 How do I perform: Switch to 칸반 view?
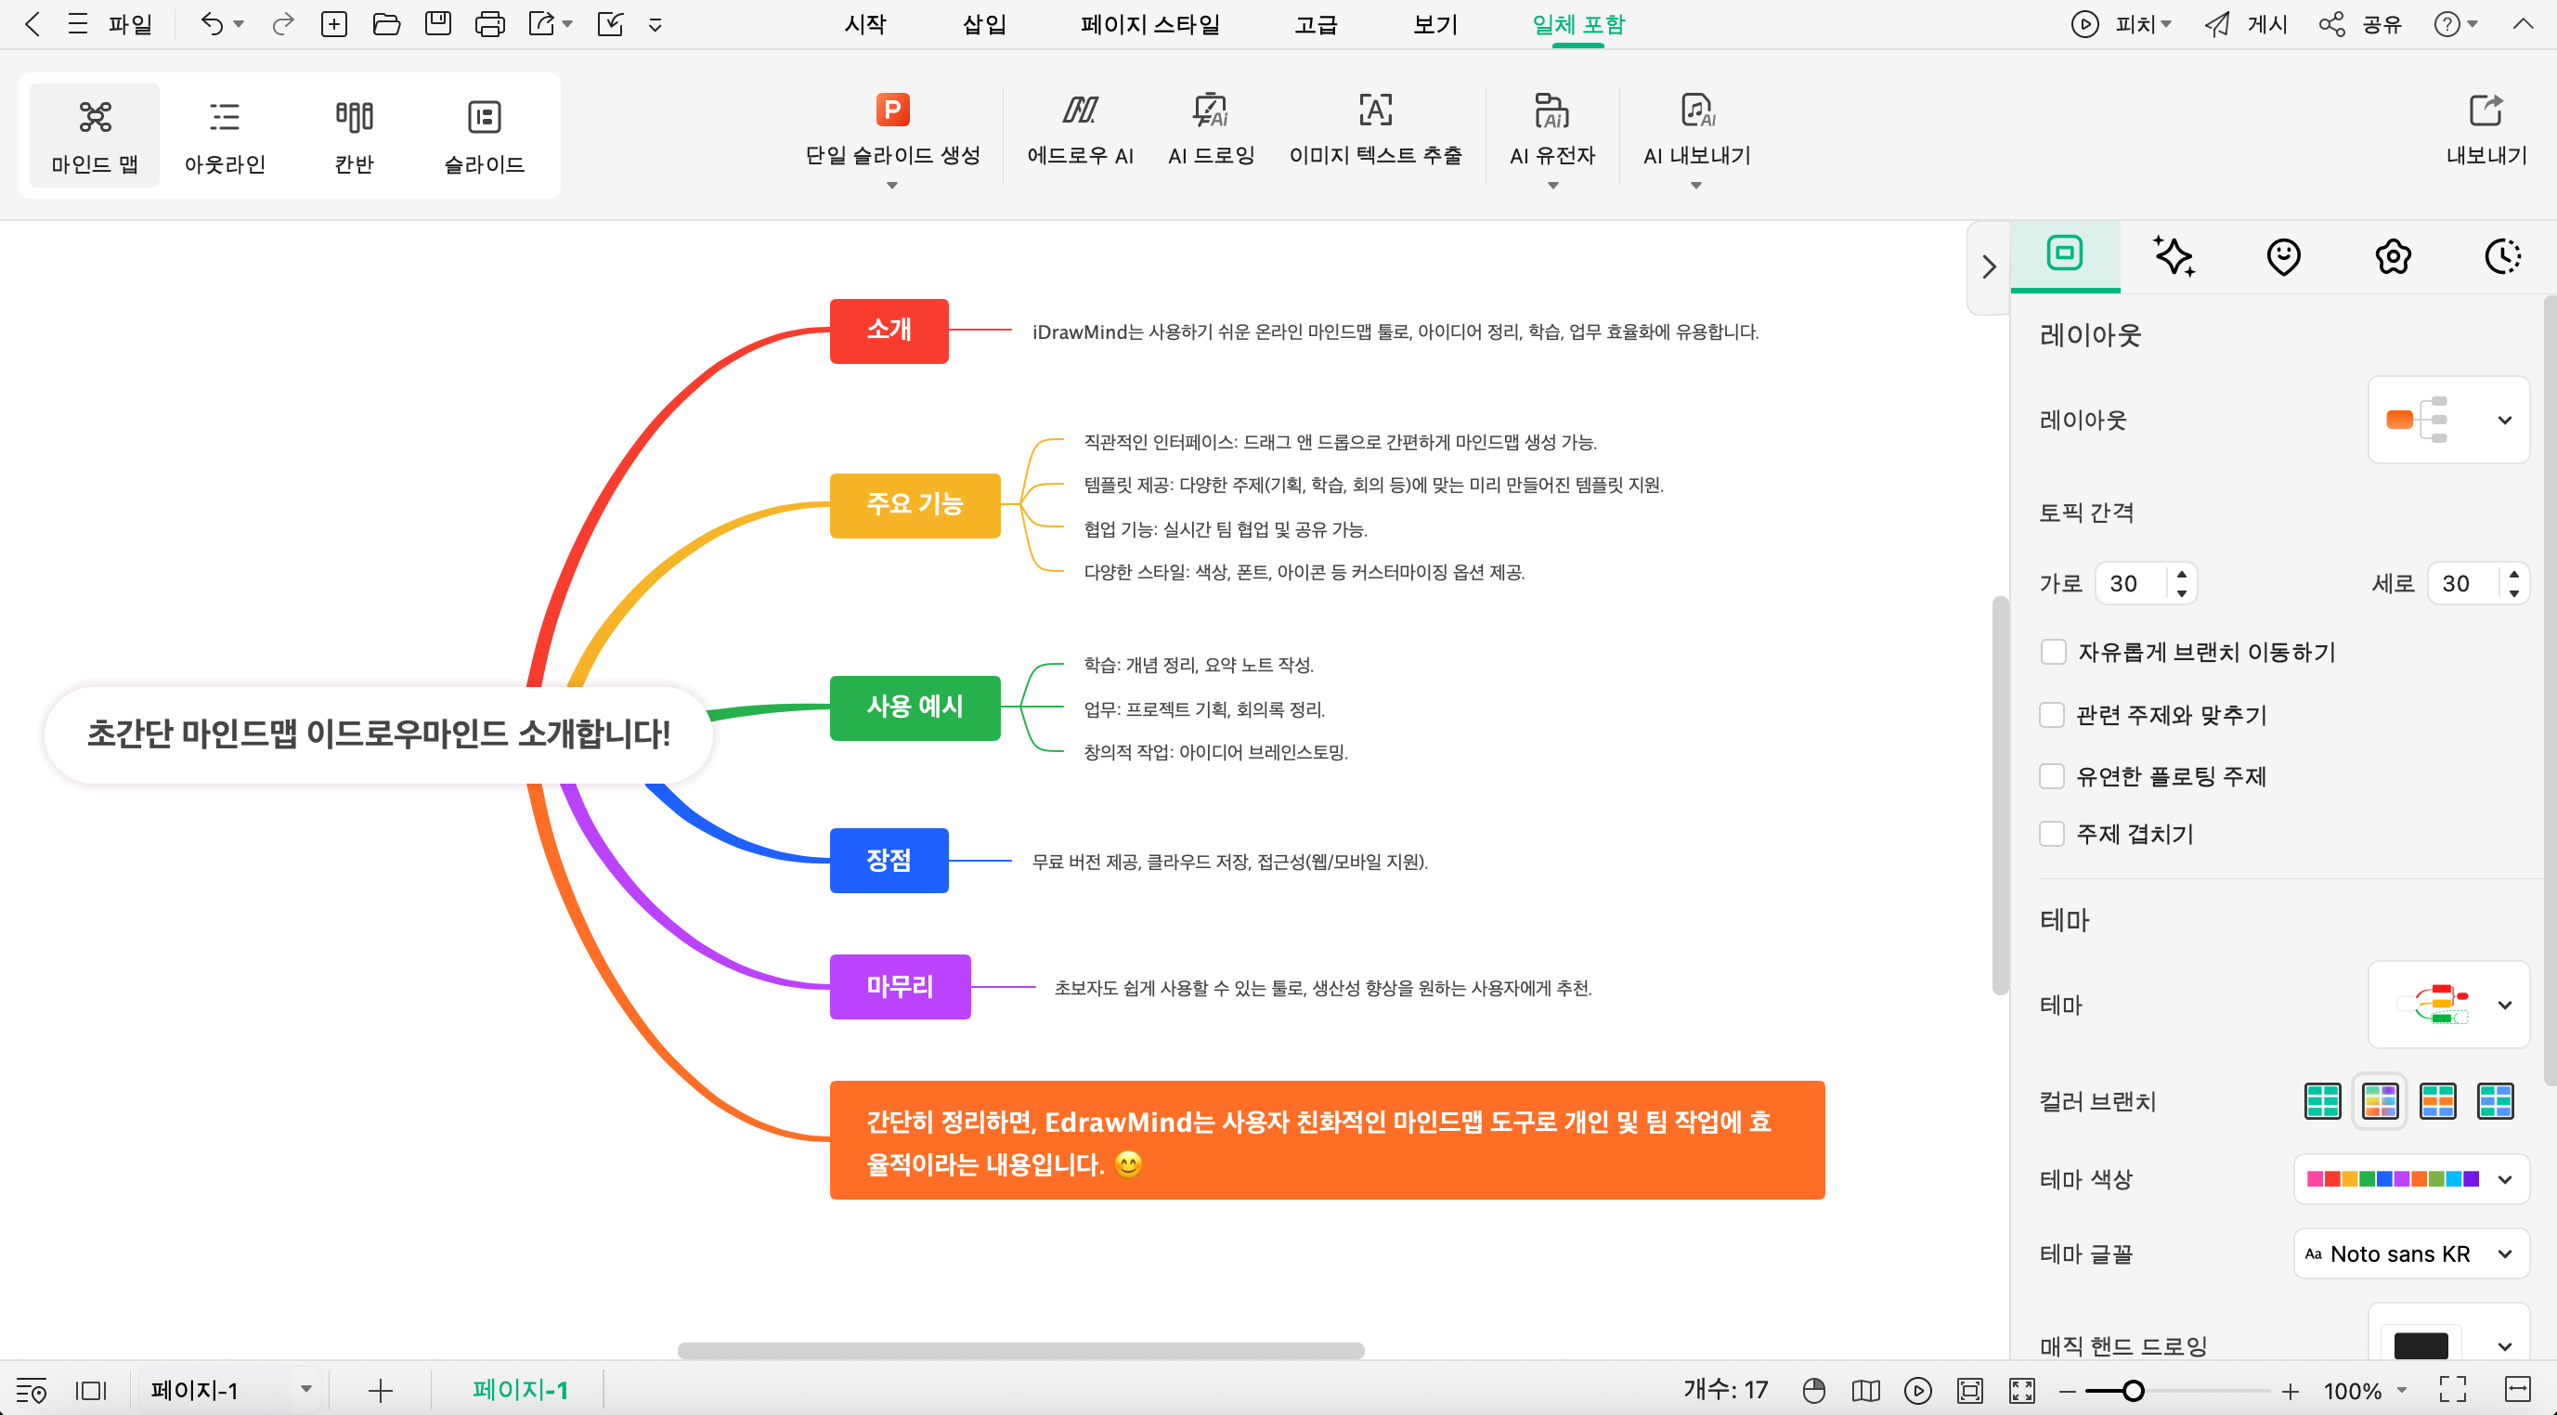[355, 136]
